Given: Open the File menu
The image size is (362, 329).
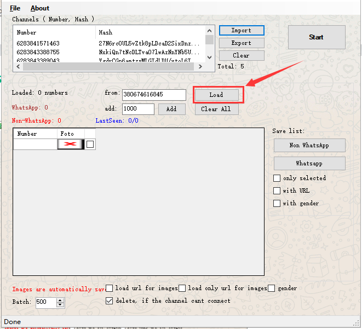Looking at the screenshot, I should [x=15, y=8].
